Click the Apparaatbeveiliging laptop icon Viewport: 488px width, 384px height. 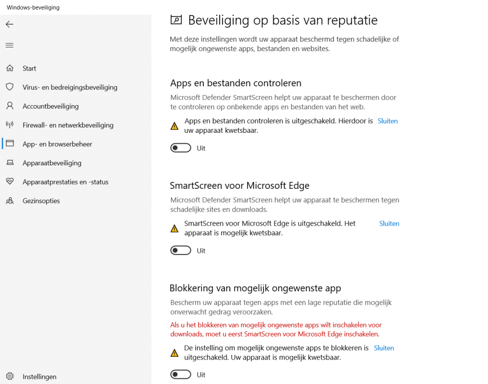pos(10,163)
